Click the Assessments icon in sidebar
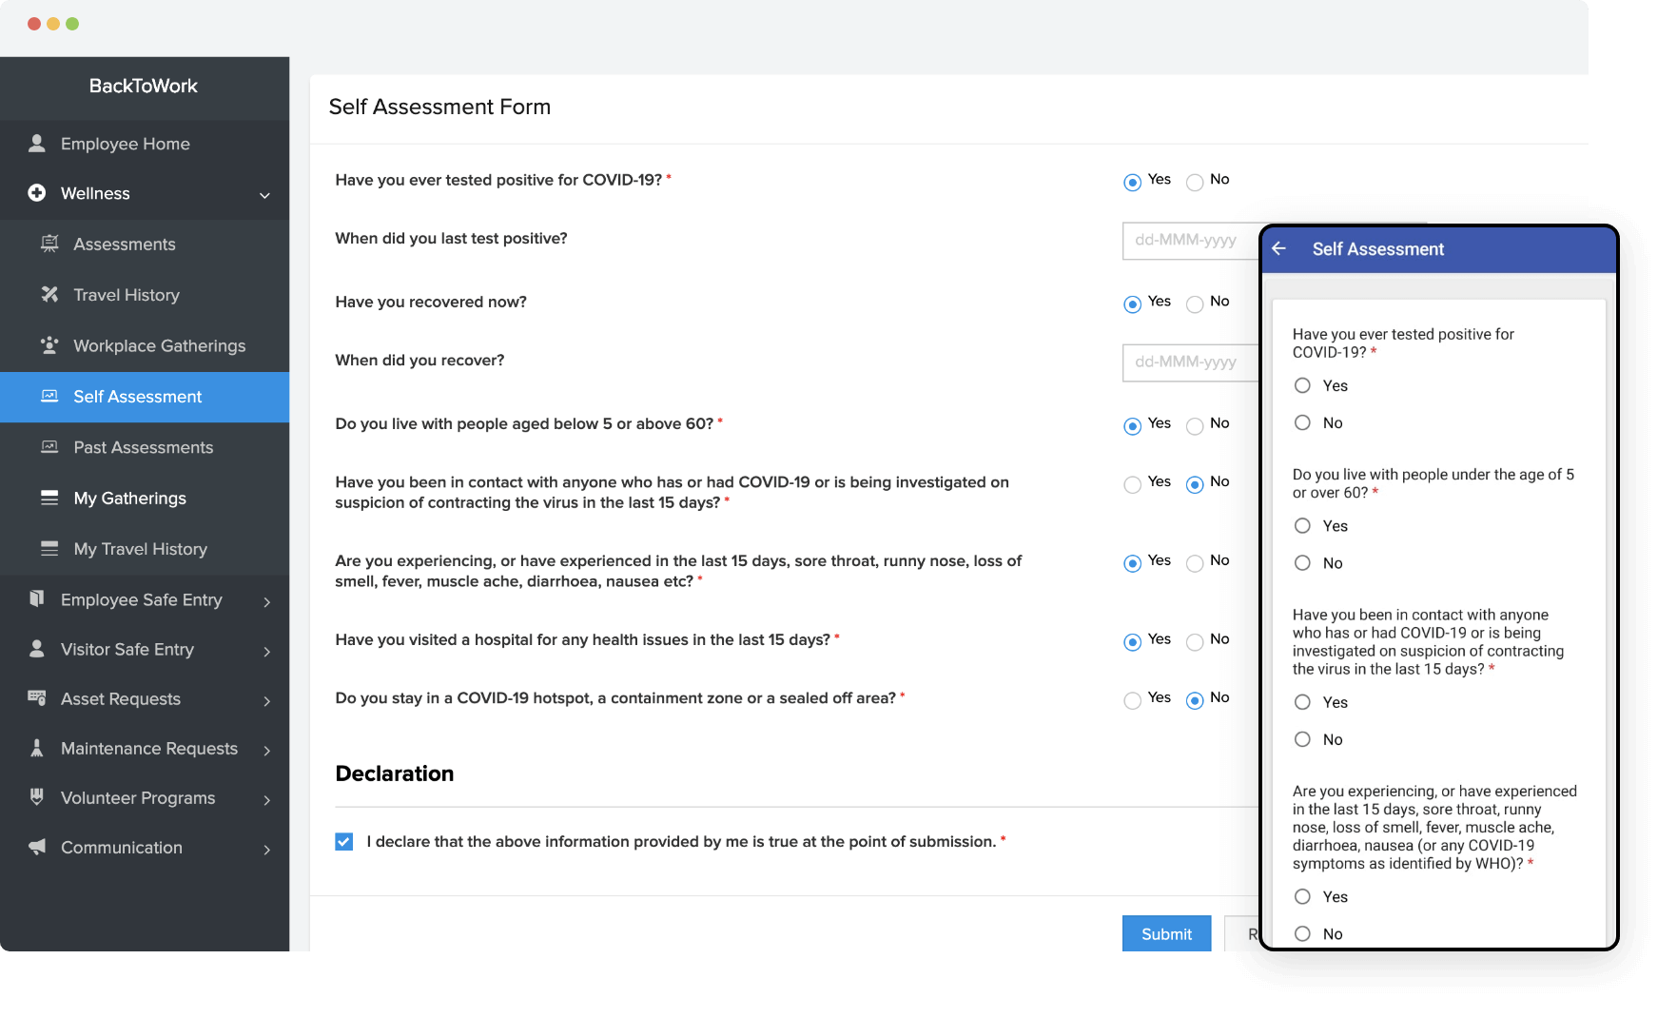1677x1018 pixels. [x=49, y=244]
